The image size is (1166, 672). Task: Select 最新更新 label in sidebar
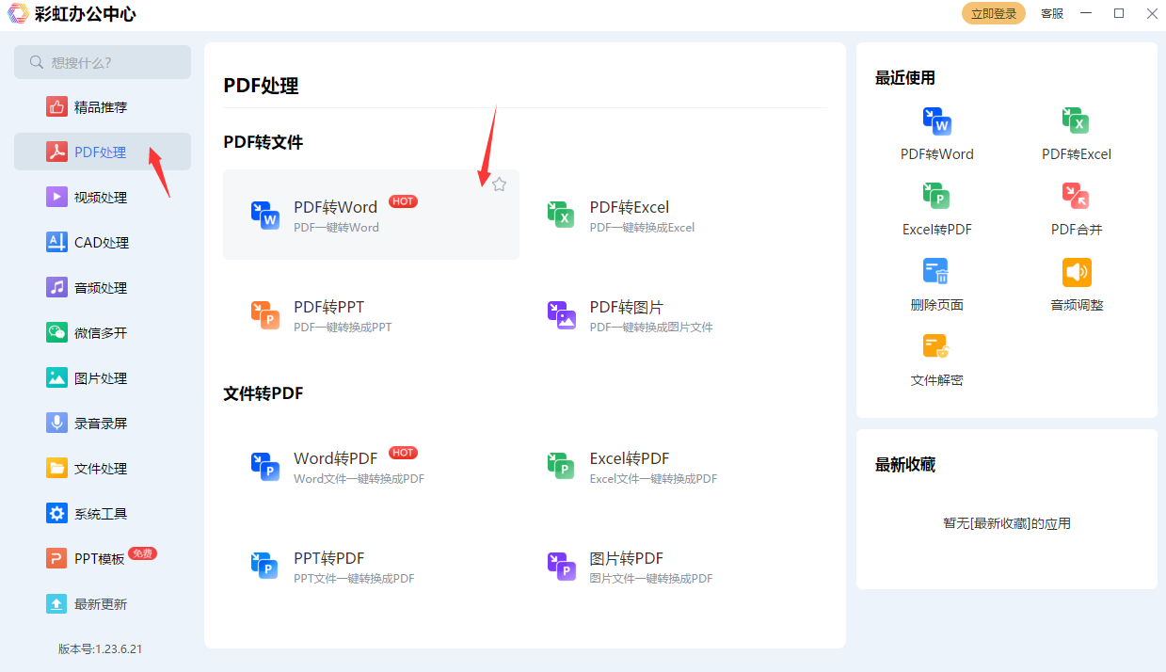(x=101, y=604)
